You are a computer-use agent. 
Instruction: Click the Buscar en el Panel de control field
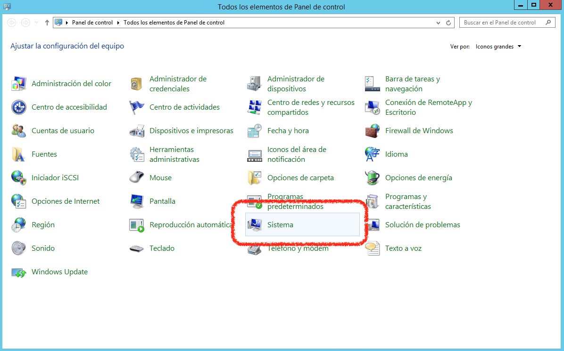pyautogui.click(x=507, y=23)
